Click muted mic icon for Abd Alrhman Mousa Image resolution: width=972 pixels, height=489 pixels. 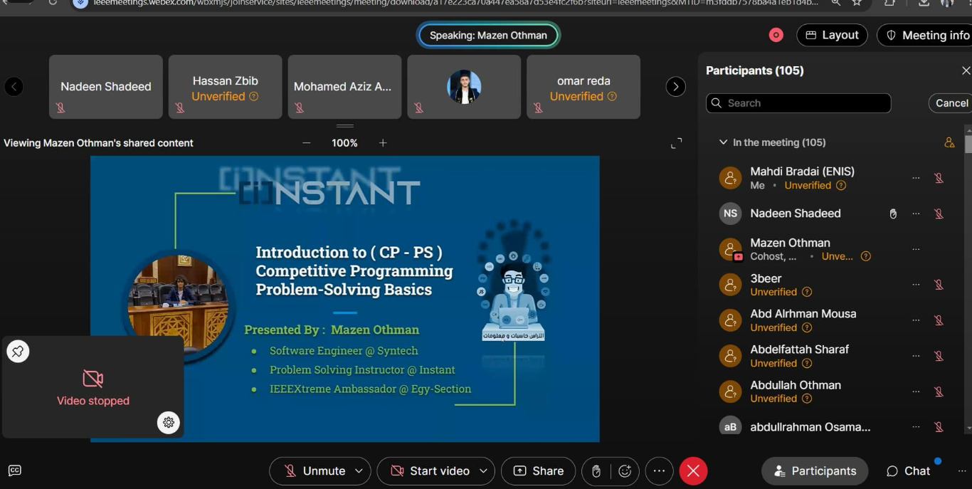[x=939, y=320]
